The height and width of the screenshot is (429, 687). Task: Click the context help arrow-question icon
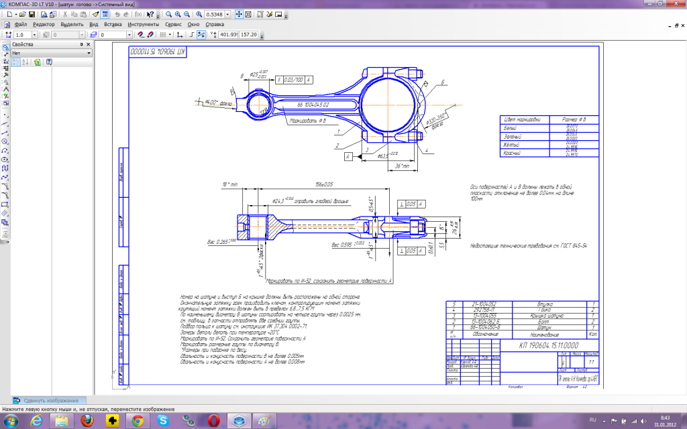pyautogui.click(x=150, y=15)
